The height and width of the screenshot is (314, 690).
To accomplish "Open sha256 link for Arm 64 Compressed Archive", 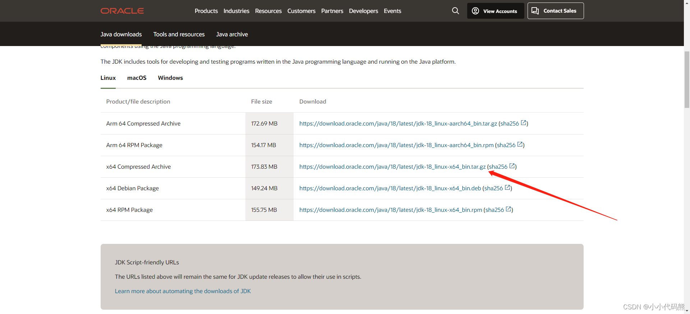I will pyautogui.click(x=510, y=123).
